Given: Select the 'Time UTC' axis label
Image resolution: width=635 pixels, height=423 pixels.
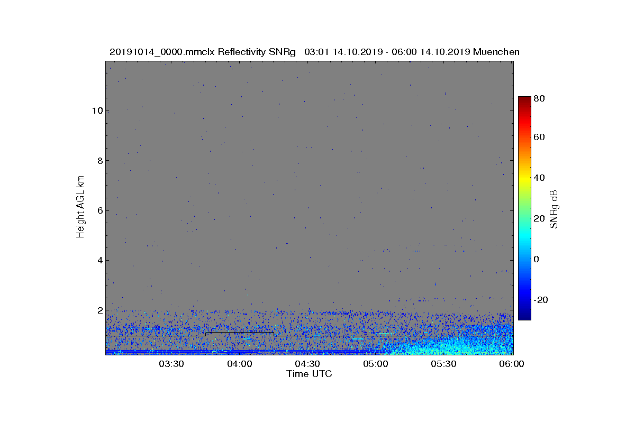Looking at the screenshot, I should [x=310, y=374].
